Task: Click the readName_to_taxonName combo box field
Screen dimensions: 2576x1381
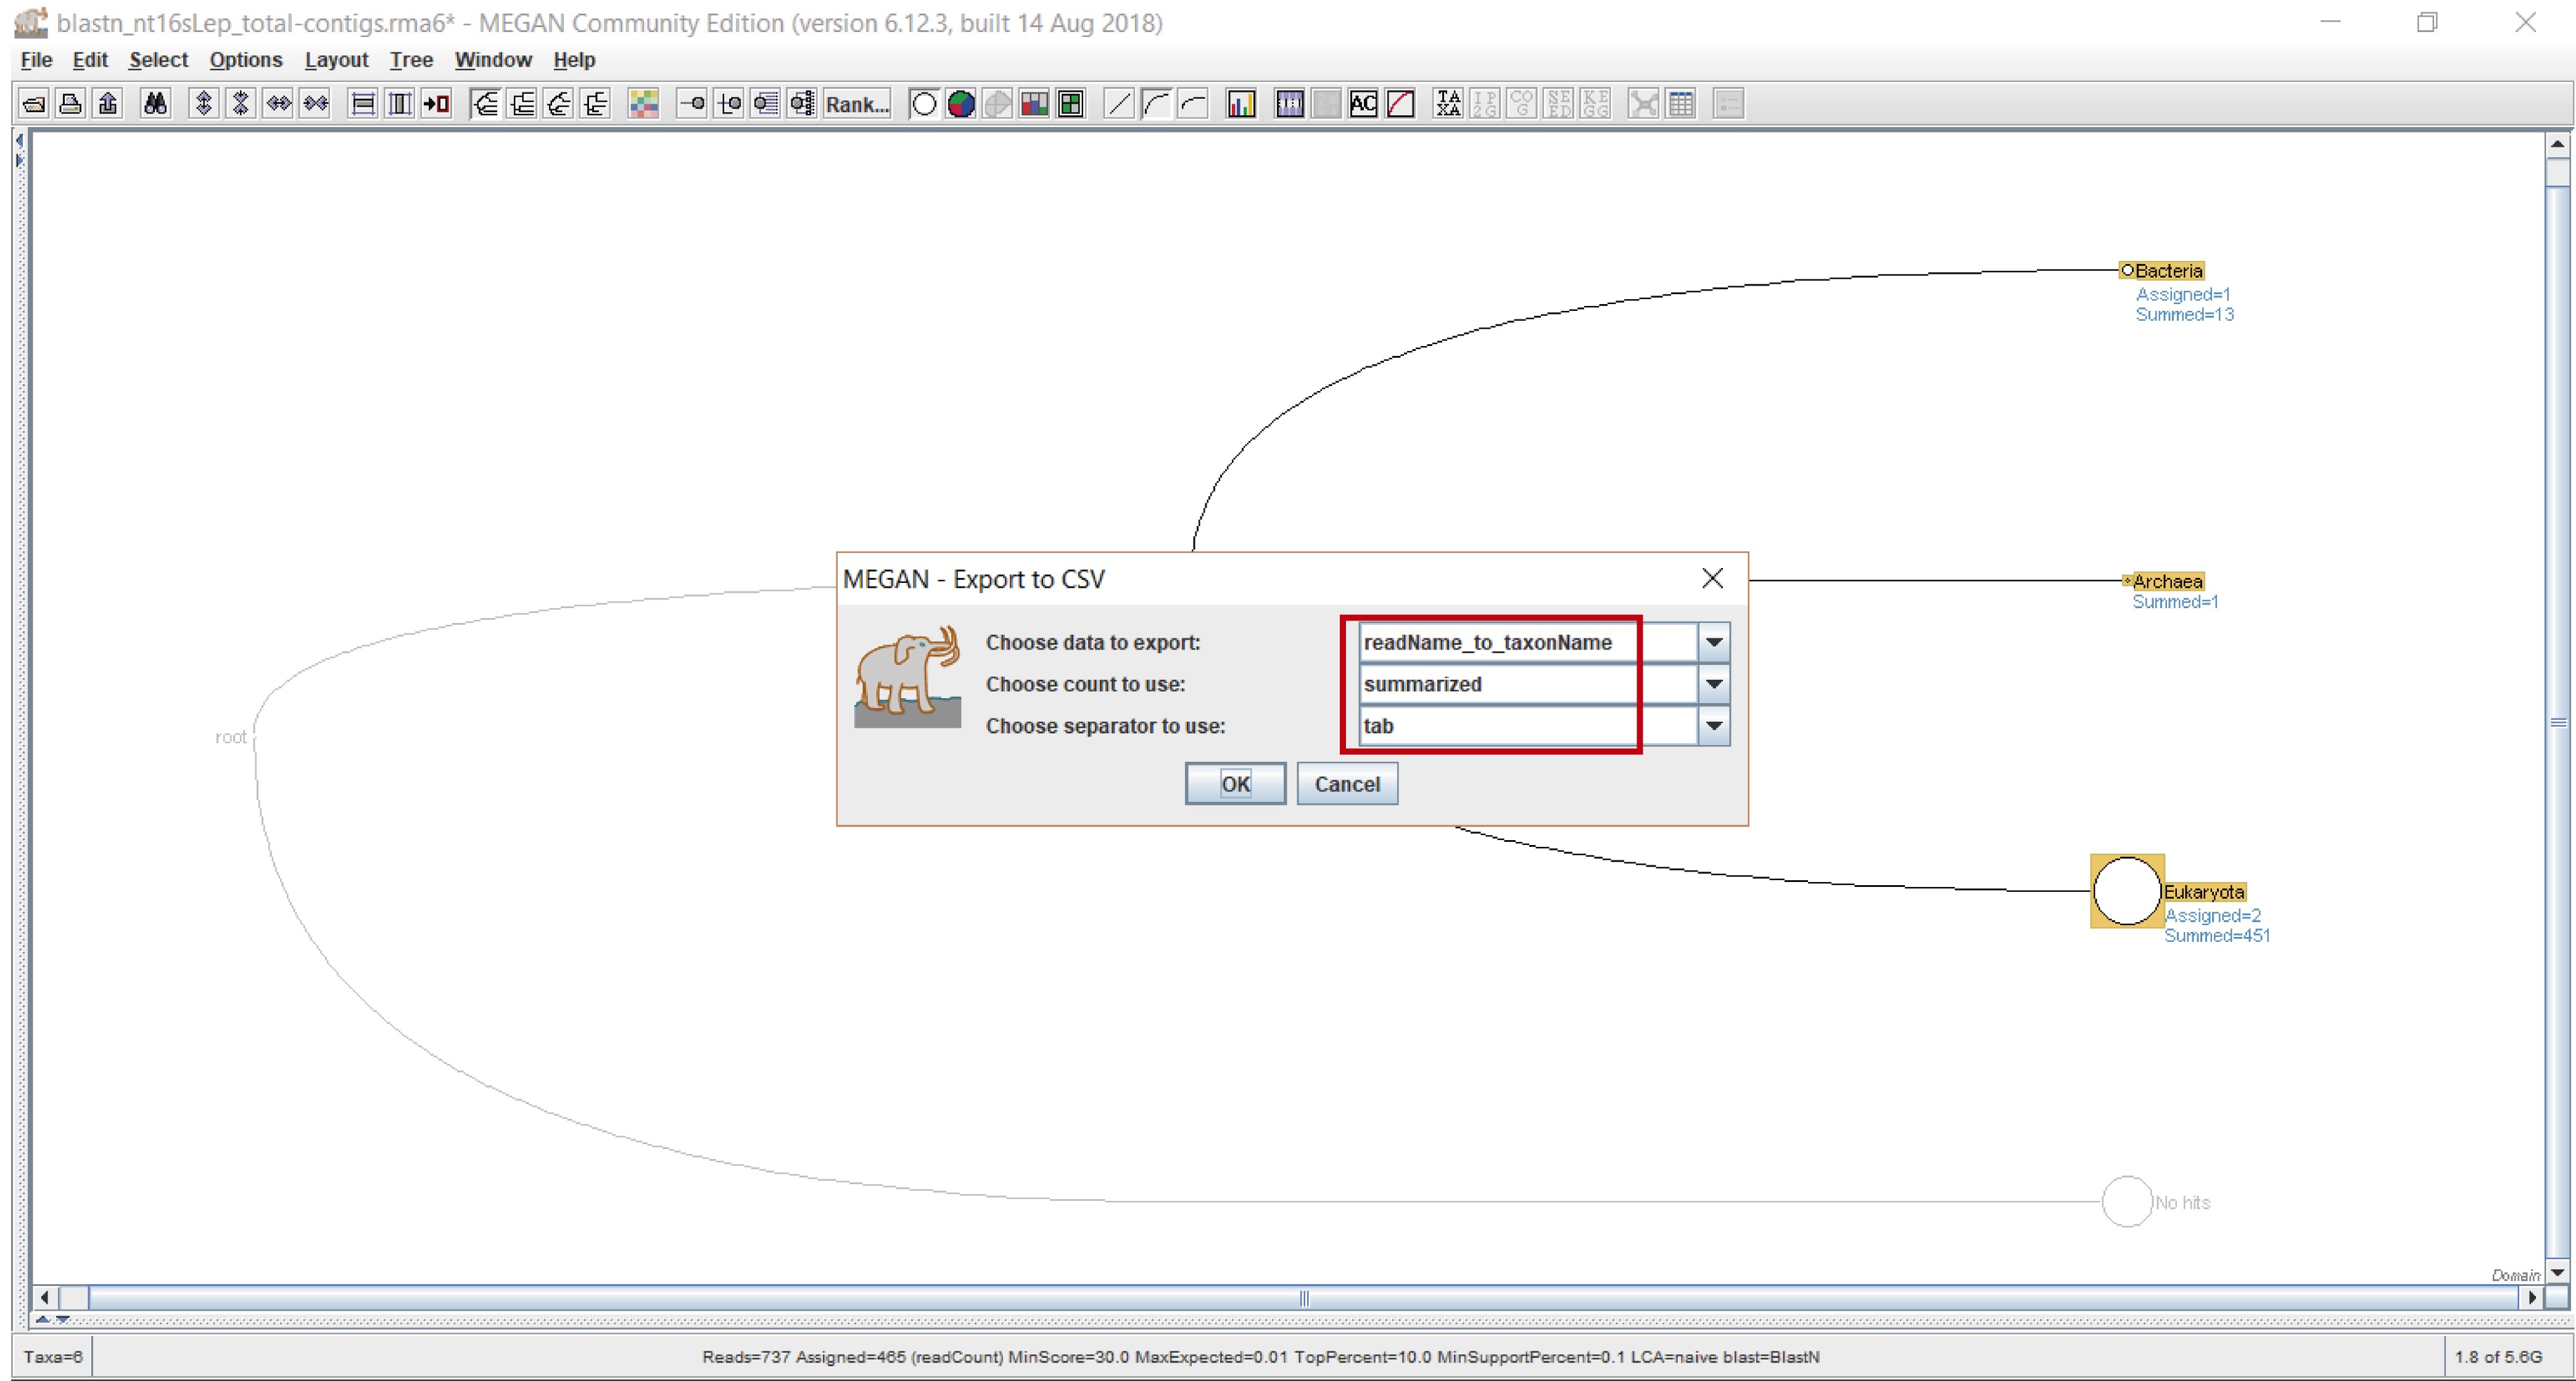Action: [x=1528, y=642]
